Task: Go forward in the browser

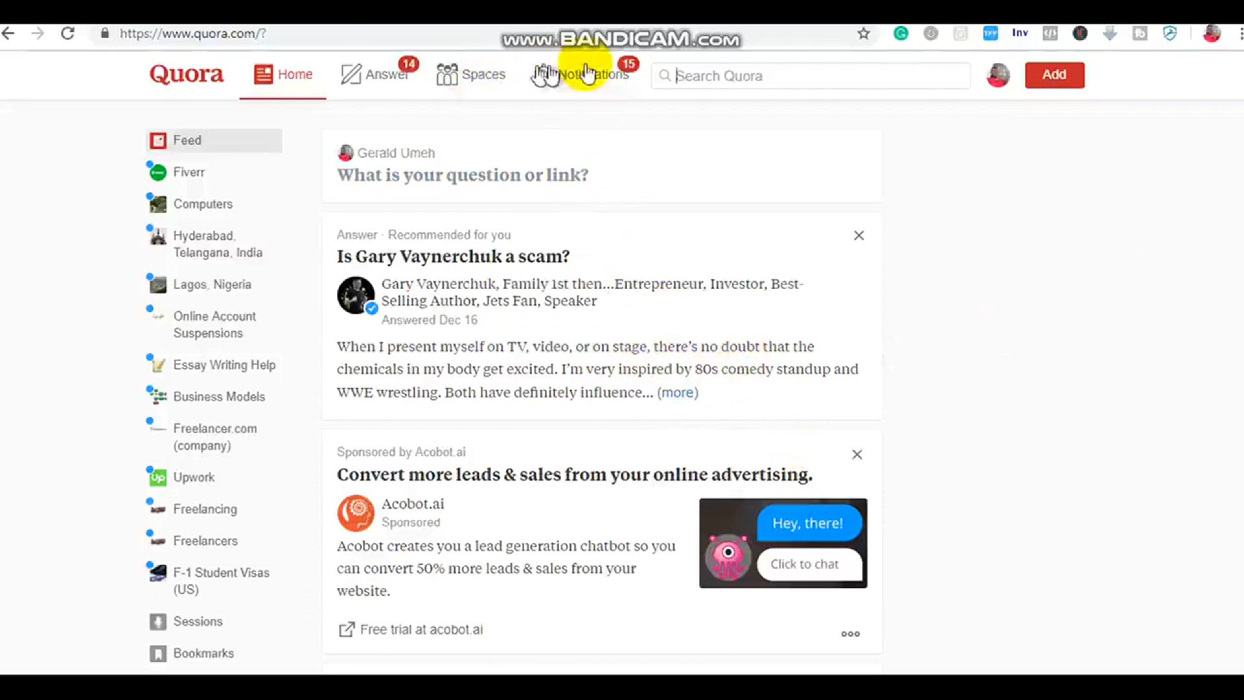Action: (38, 34)
